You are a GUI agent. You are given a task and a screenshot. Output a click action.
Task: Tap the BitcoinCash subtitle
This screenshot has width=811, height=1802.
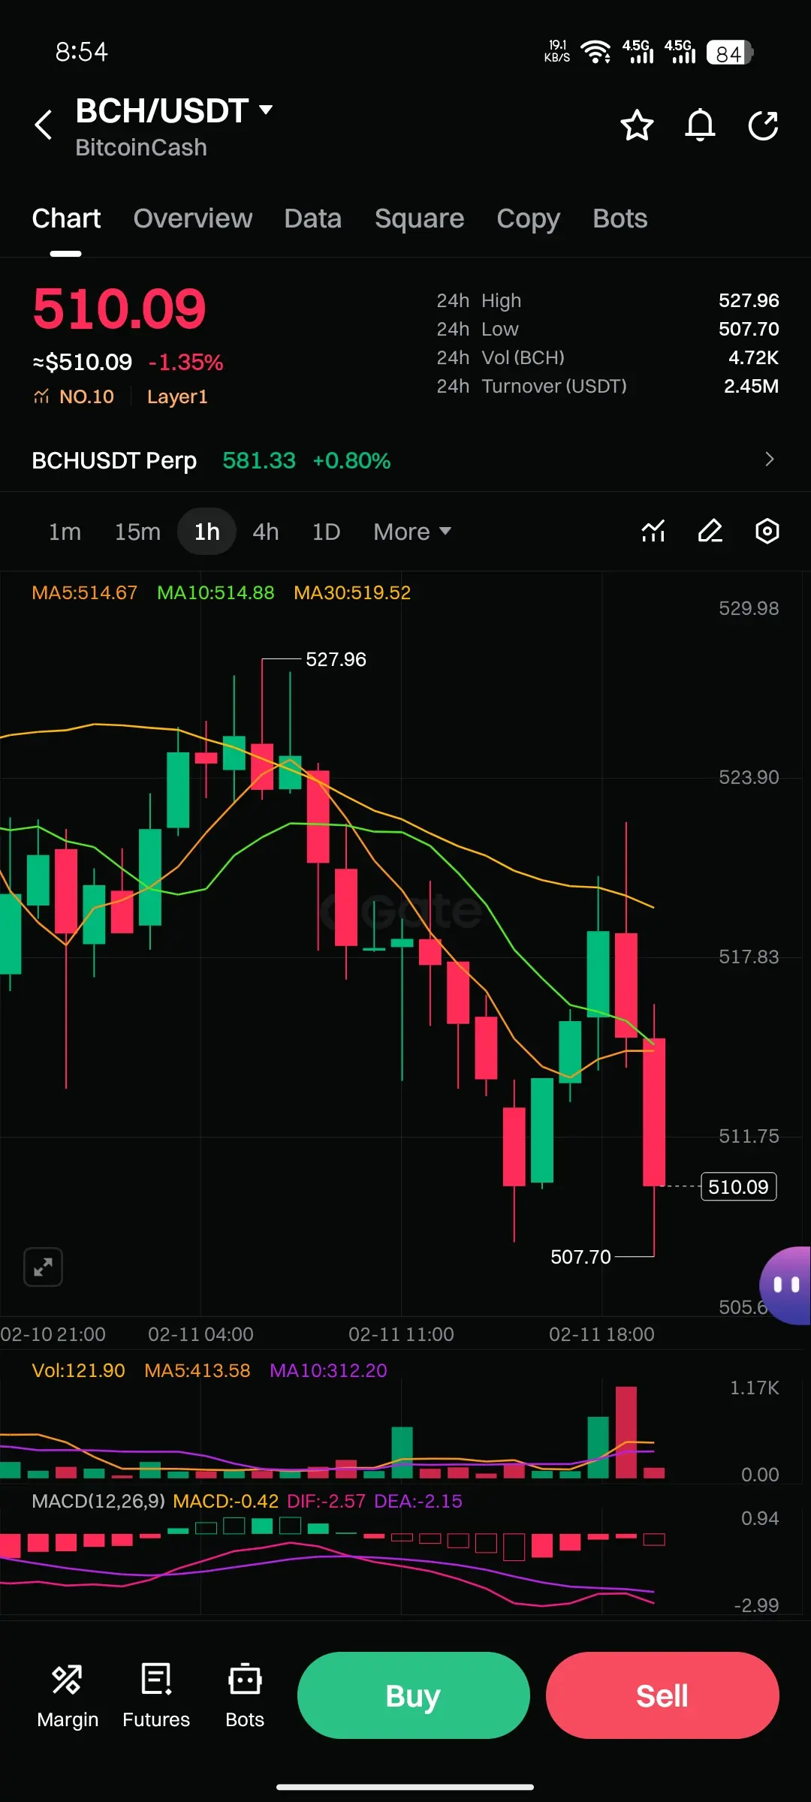click(141, 147)
